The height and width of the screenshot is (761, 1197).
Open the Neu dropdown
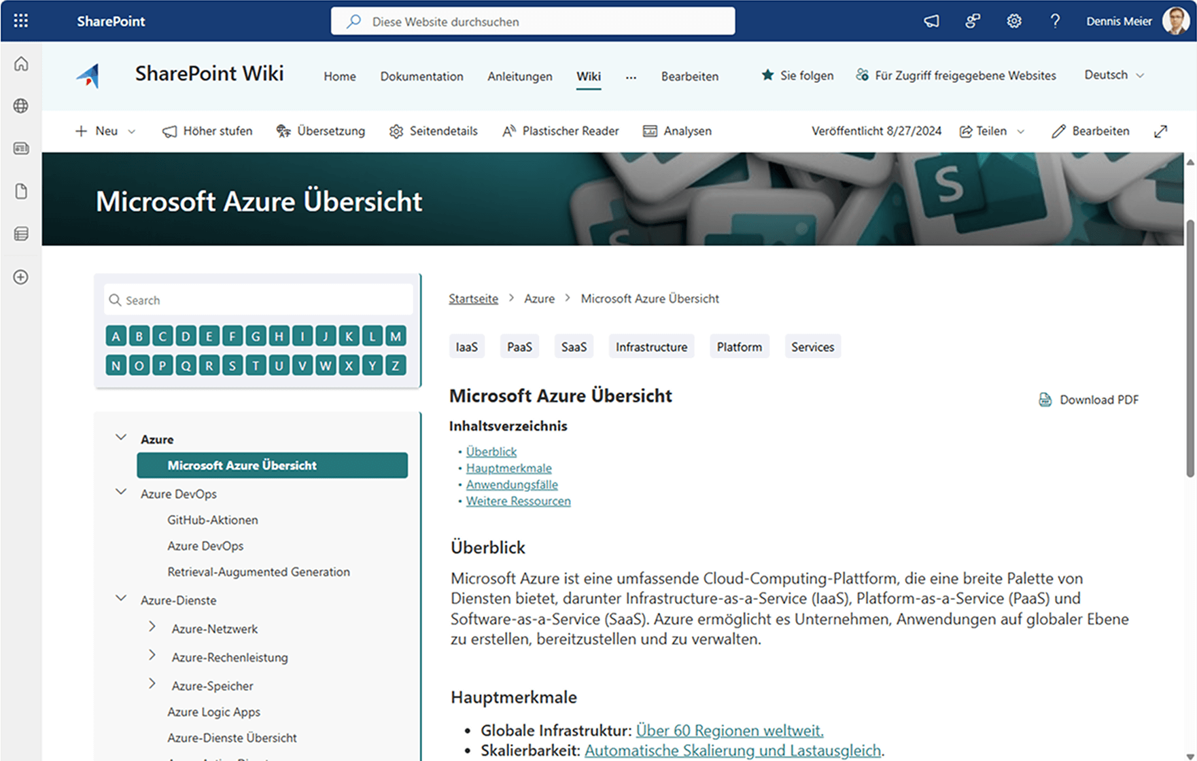coord(105,131)
